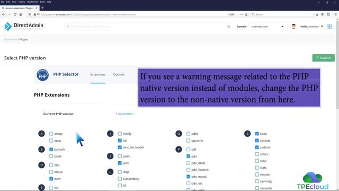Viewport: 339px width, 191px height.
Task: Click the PHP Selector logo icon
Action: (42, 75)
